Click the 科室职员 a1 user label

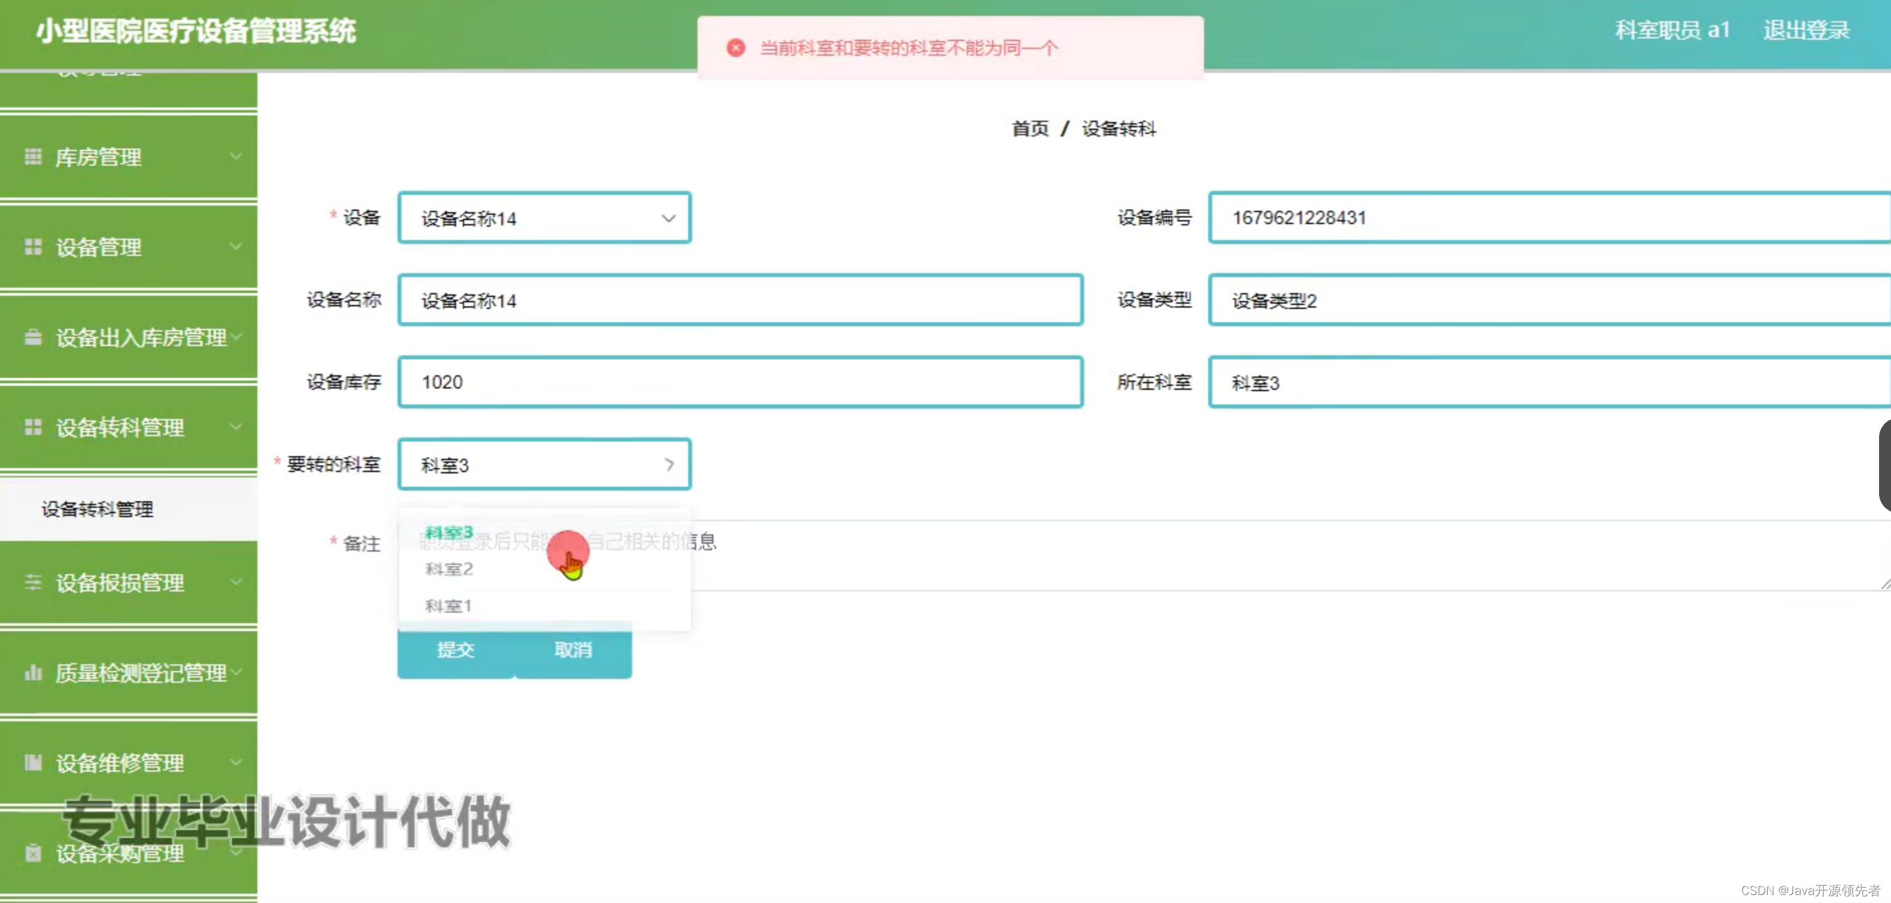click(1672, 31)
